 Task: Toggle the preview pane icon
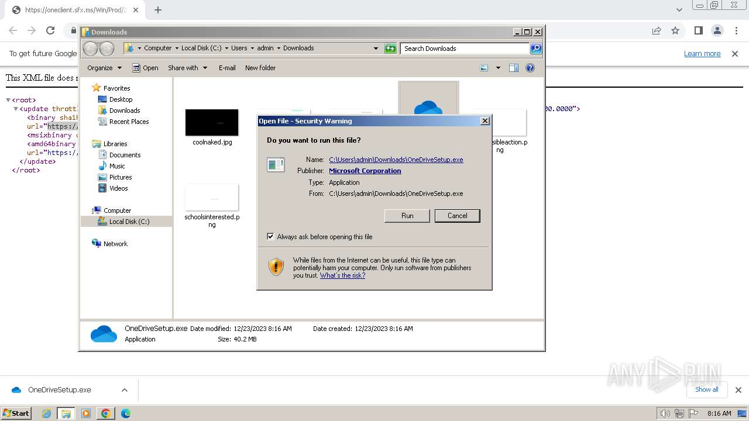pos(514,68)
